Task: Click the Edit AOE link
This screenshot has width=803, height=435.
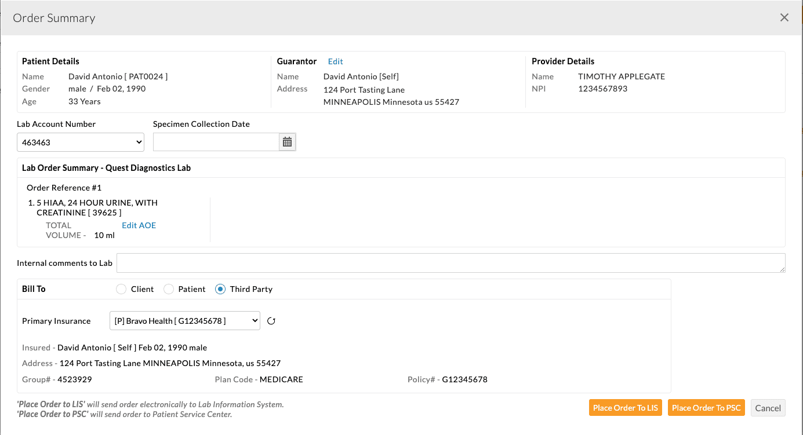Action: [139, 225]
